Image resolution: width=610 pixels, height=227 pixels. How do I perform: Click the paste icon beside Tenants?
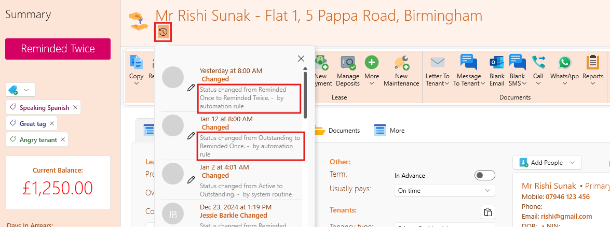point(487,212)
